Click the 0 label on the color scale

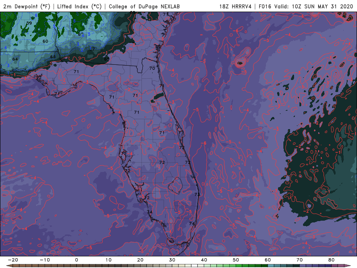coord(76,260)
